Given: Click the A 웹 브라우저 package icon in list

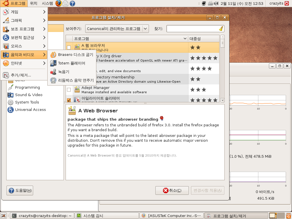Looking at the screenshot, I should coord(77,47).
